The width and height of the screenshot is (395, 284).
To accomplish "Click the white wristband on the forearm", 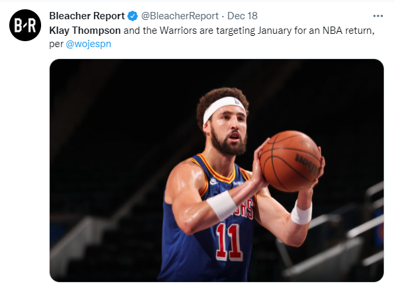I will coord(221,206).
